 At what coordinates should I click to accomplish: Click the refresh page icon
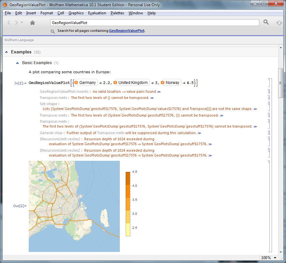(x=279, y=23)
